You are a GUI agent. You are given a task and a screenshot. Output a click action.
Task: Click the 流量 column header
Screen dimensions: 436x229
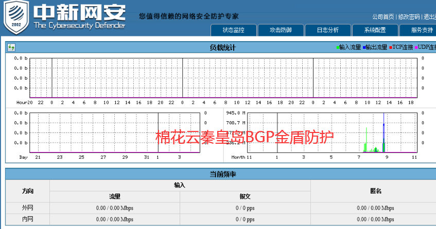115,197
